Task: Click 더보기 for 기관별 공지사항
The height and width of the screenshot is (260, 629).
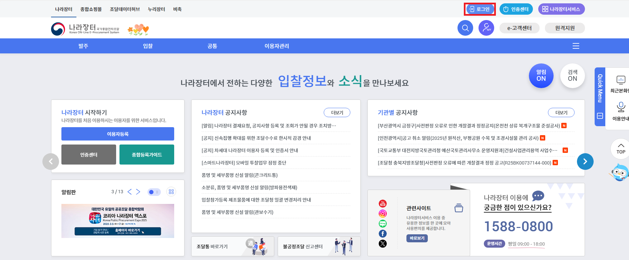Action: pyautogui.click(x=561, y=112)
